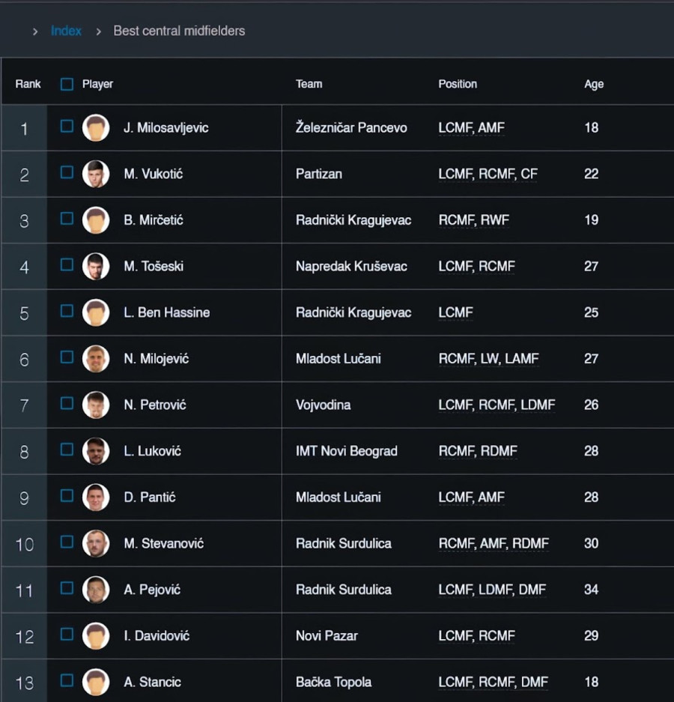The width and height of the screenshot is (674, 702).
Task: Check the box for J. Milosavljevic
Action: point(67,127)
